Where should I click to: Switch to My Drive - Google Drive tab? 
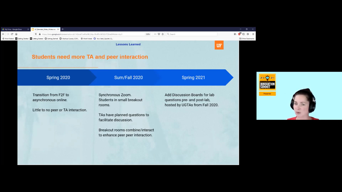click(x=13, y=29)
